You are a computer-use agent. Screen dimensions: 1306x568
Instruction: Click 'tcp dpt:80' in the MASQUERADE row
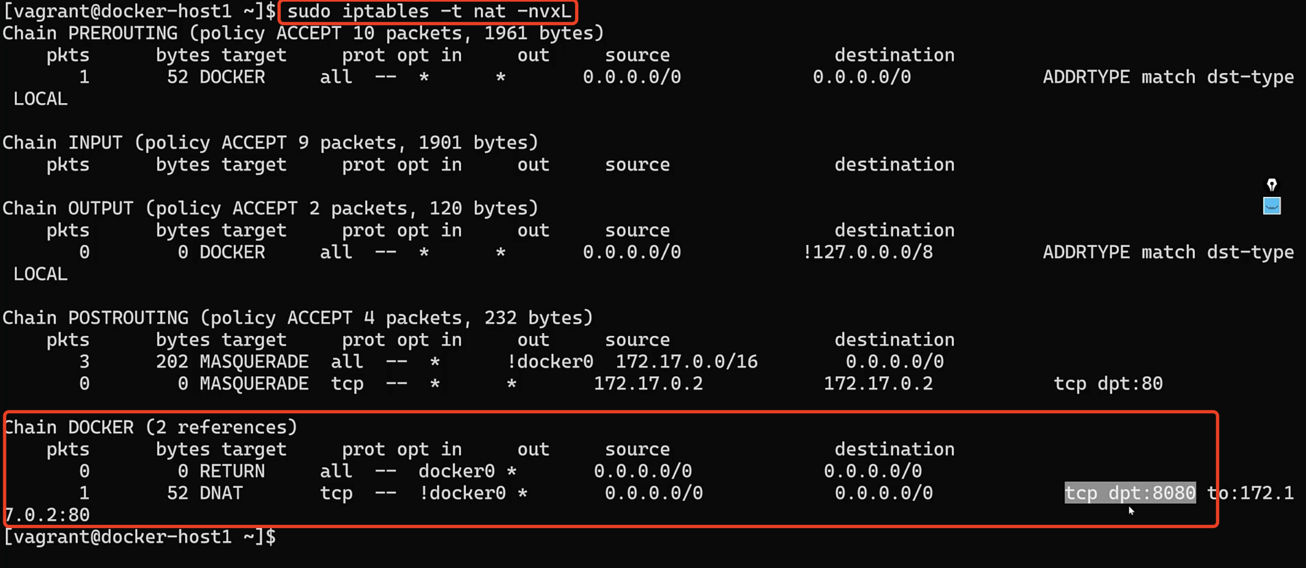click(x=1108, y=384)
